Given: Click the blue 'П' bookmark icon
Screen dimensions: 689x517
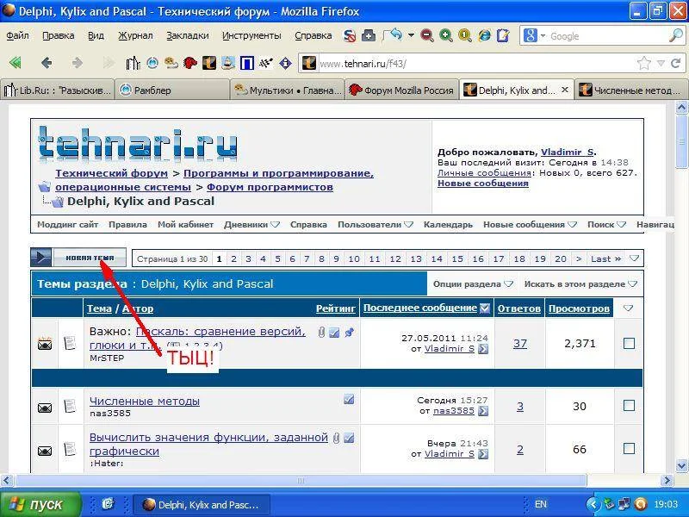Looking at the screenshot, I should coord(247,64).
